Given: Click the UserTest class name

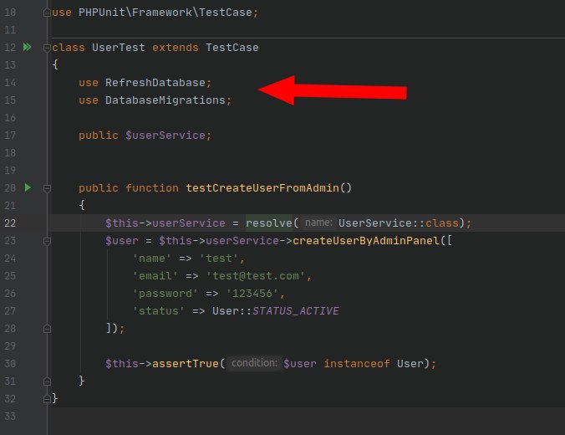Looking at the screenshot, I should point(118,48).
